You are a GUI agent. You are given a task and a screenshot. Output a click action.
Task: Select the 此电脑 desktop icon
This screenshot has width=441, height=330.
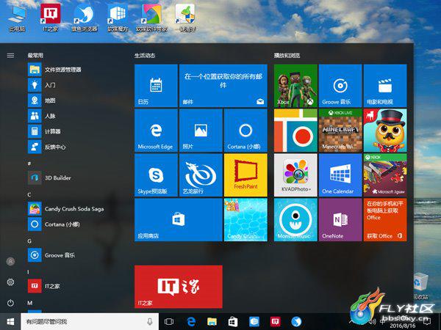tap(17, 18)
